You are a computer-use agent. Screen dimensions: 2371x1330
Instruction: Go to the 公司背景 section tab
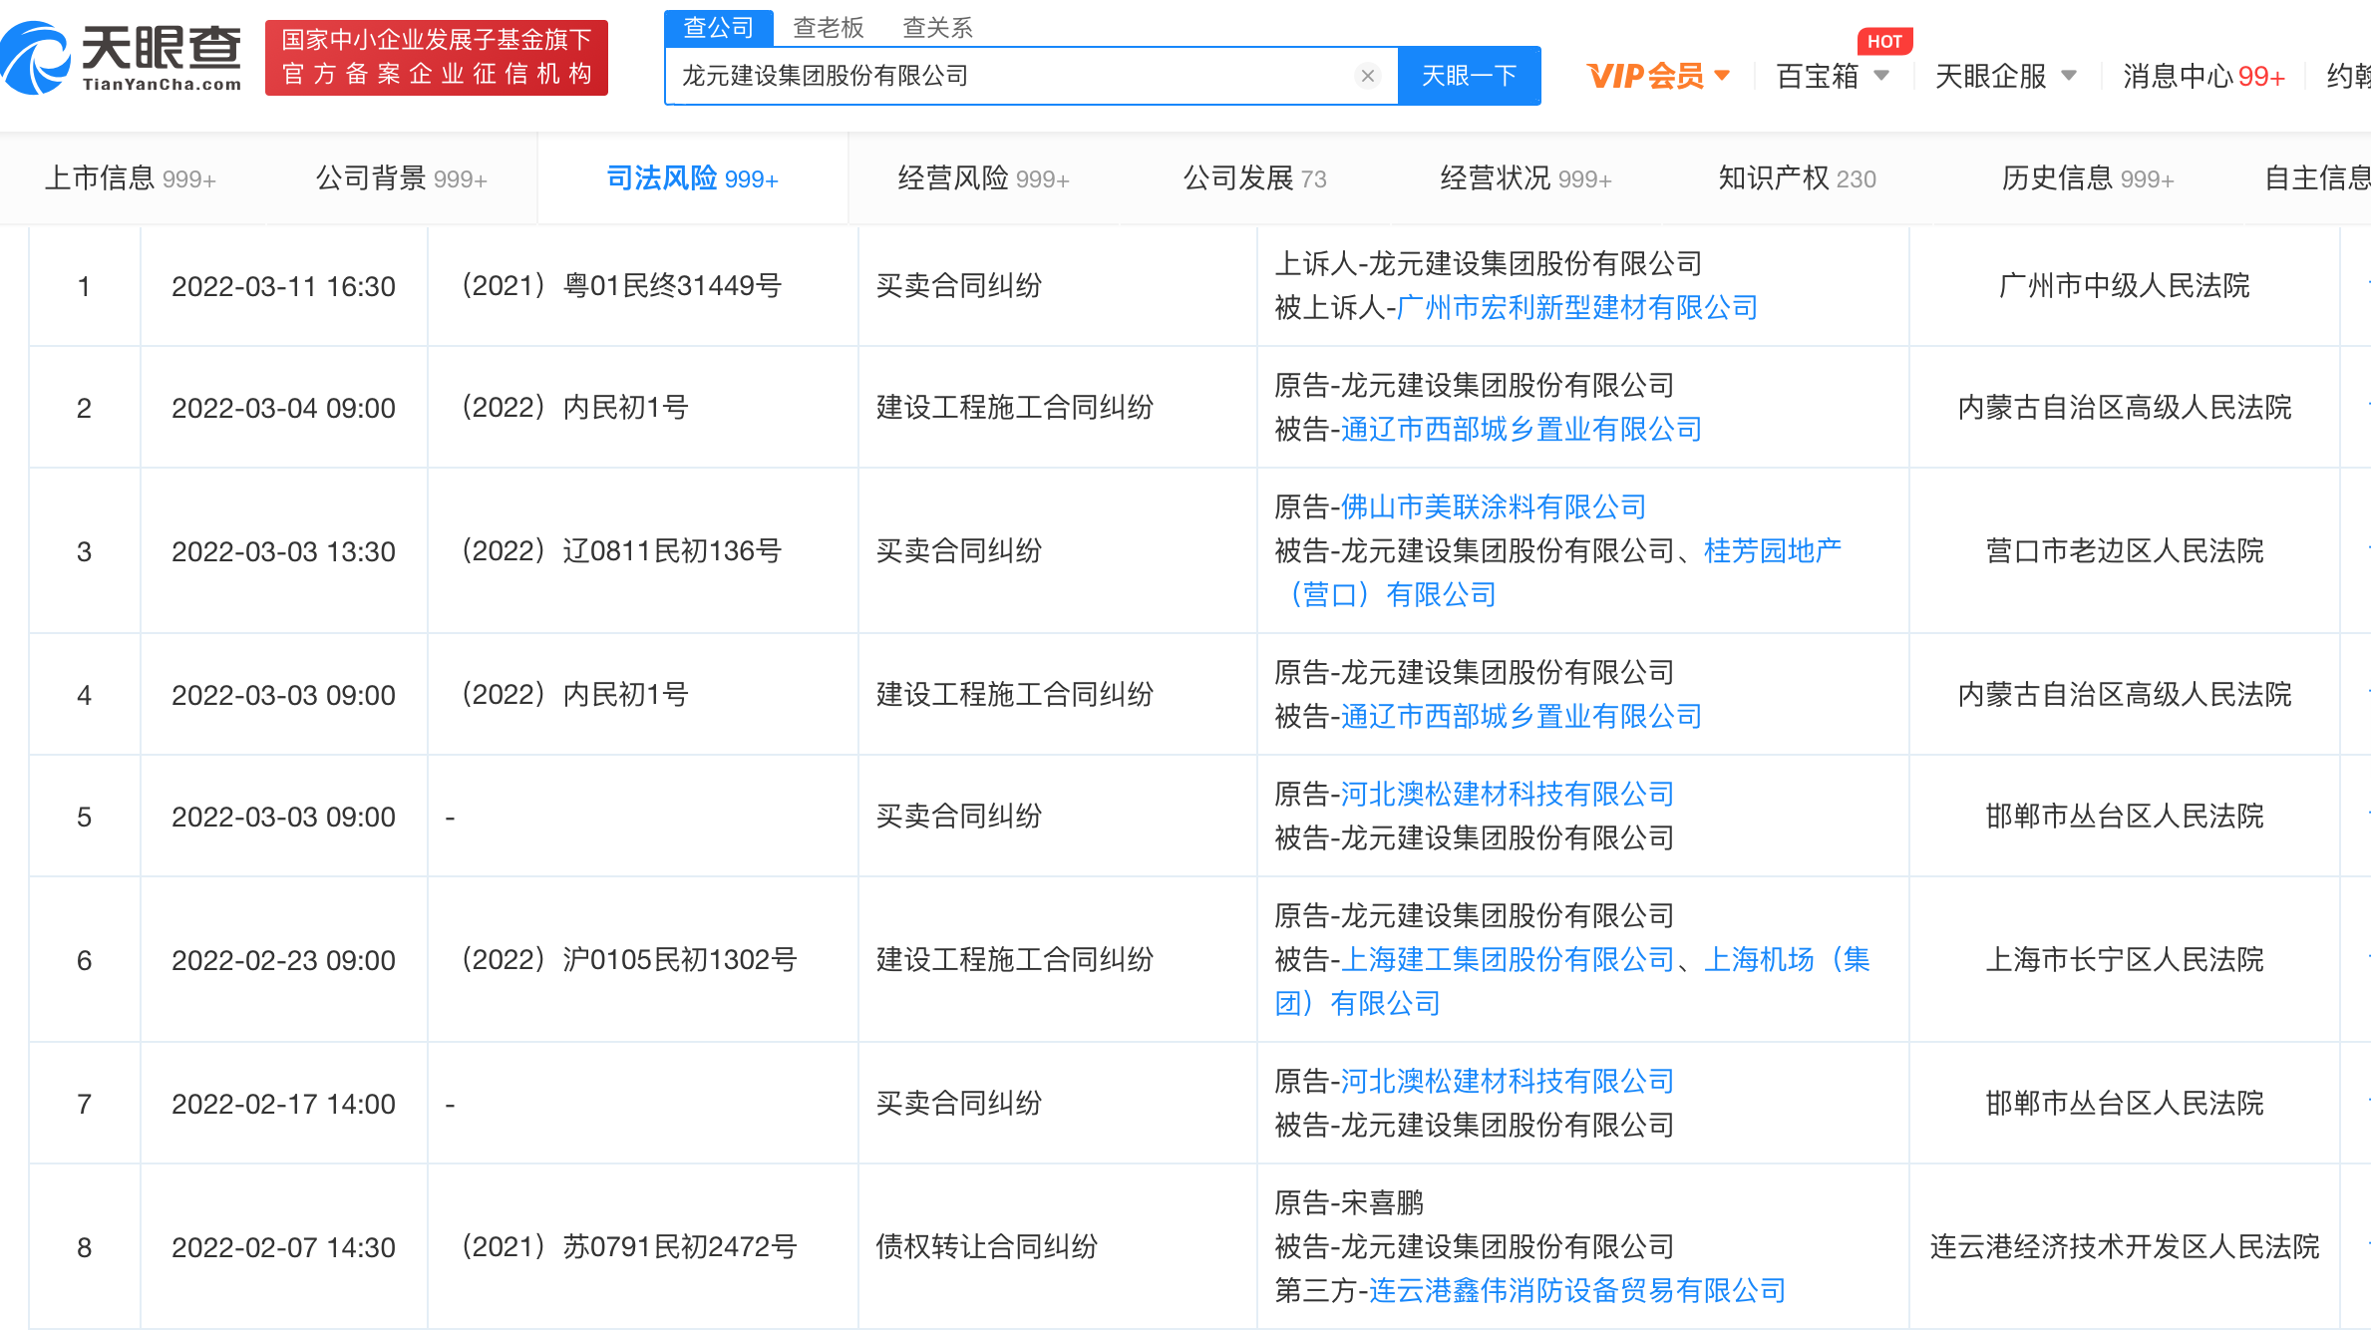pos(401,178)
